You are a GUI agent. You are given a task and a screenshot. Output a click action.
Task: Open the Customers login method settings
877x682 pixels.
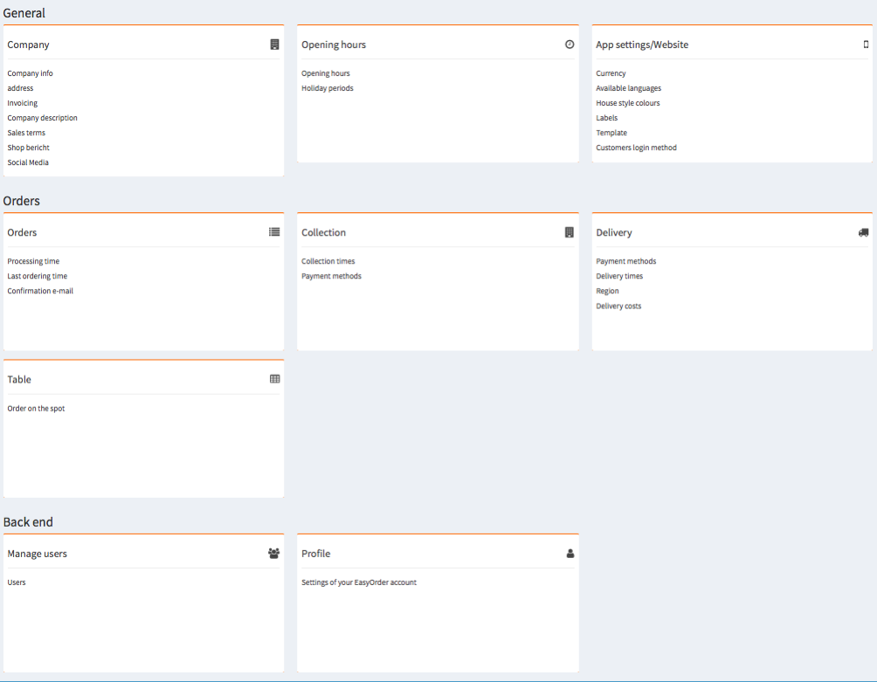[639, 148]
